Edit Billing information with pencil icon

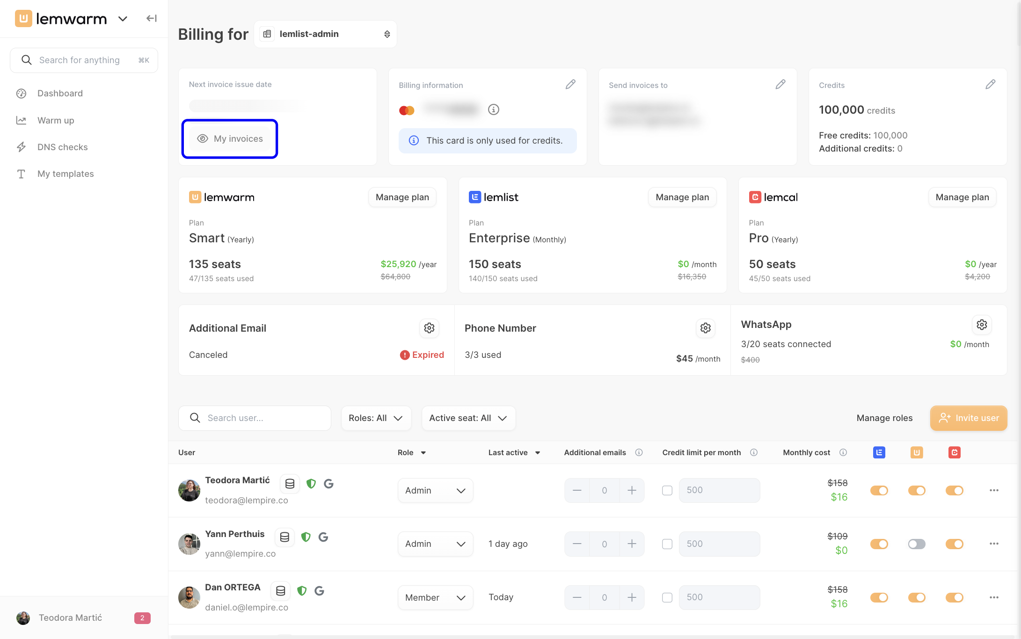point(570,85)
